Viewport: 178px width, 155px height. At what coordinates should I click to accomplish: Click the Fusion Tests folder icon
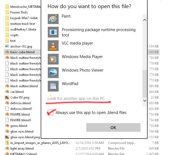coord(7,12)
